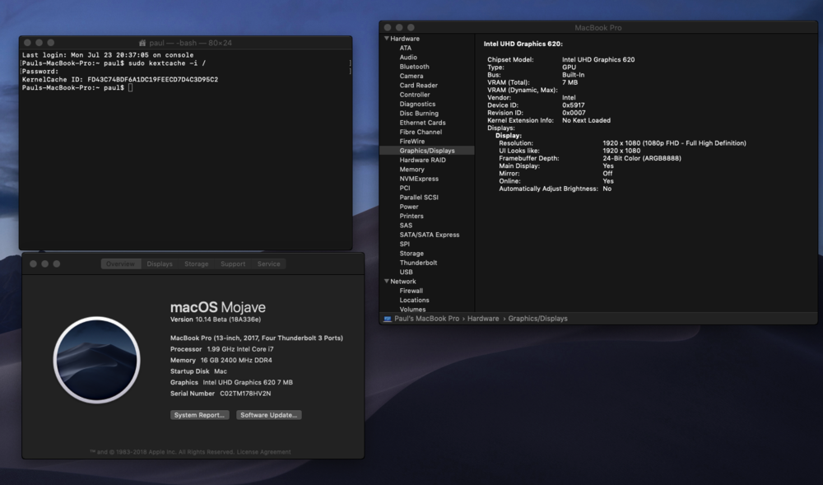The width and height of the screenshot is (823, 485).
Task: Click the MacBook Pro window title
Action: click(597, 28)
